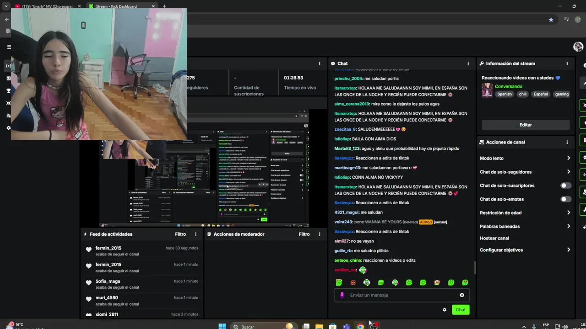Click the Enviar un mensaje field

[402, 295]
